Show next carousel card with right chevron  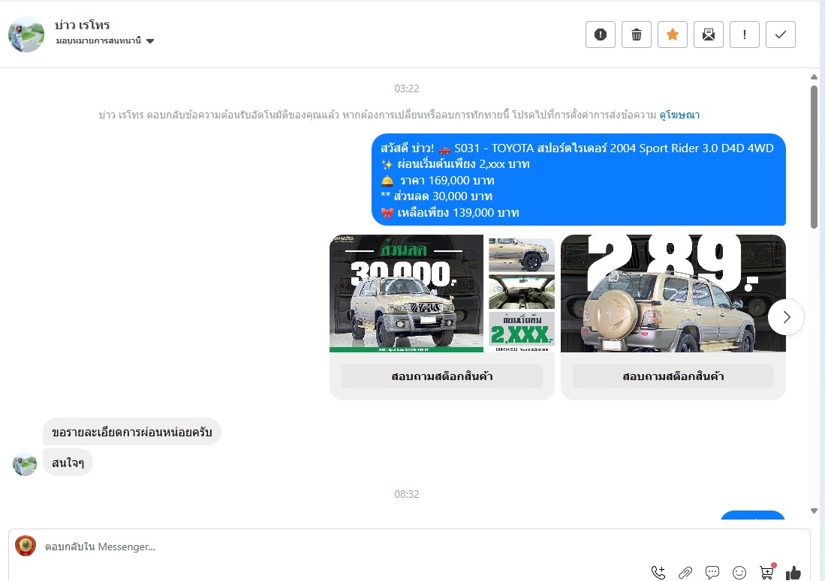pos(786,317)
